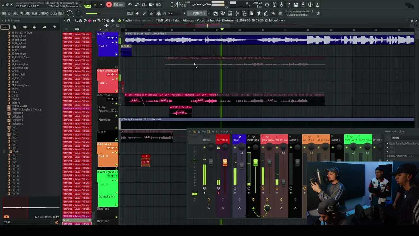419x236 pixels.
Task: Click the newer version available notice
Action: [x=299, y=13]
